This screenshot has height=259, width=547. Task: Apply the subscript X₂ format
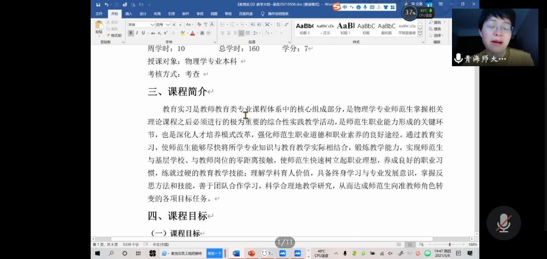tap(159, 33)
